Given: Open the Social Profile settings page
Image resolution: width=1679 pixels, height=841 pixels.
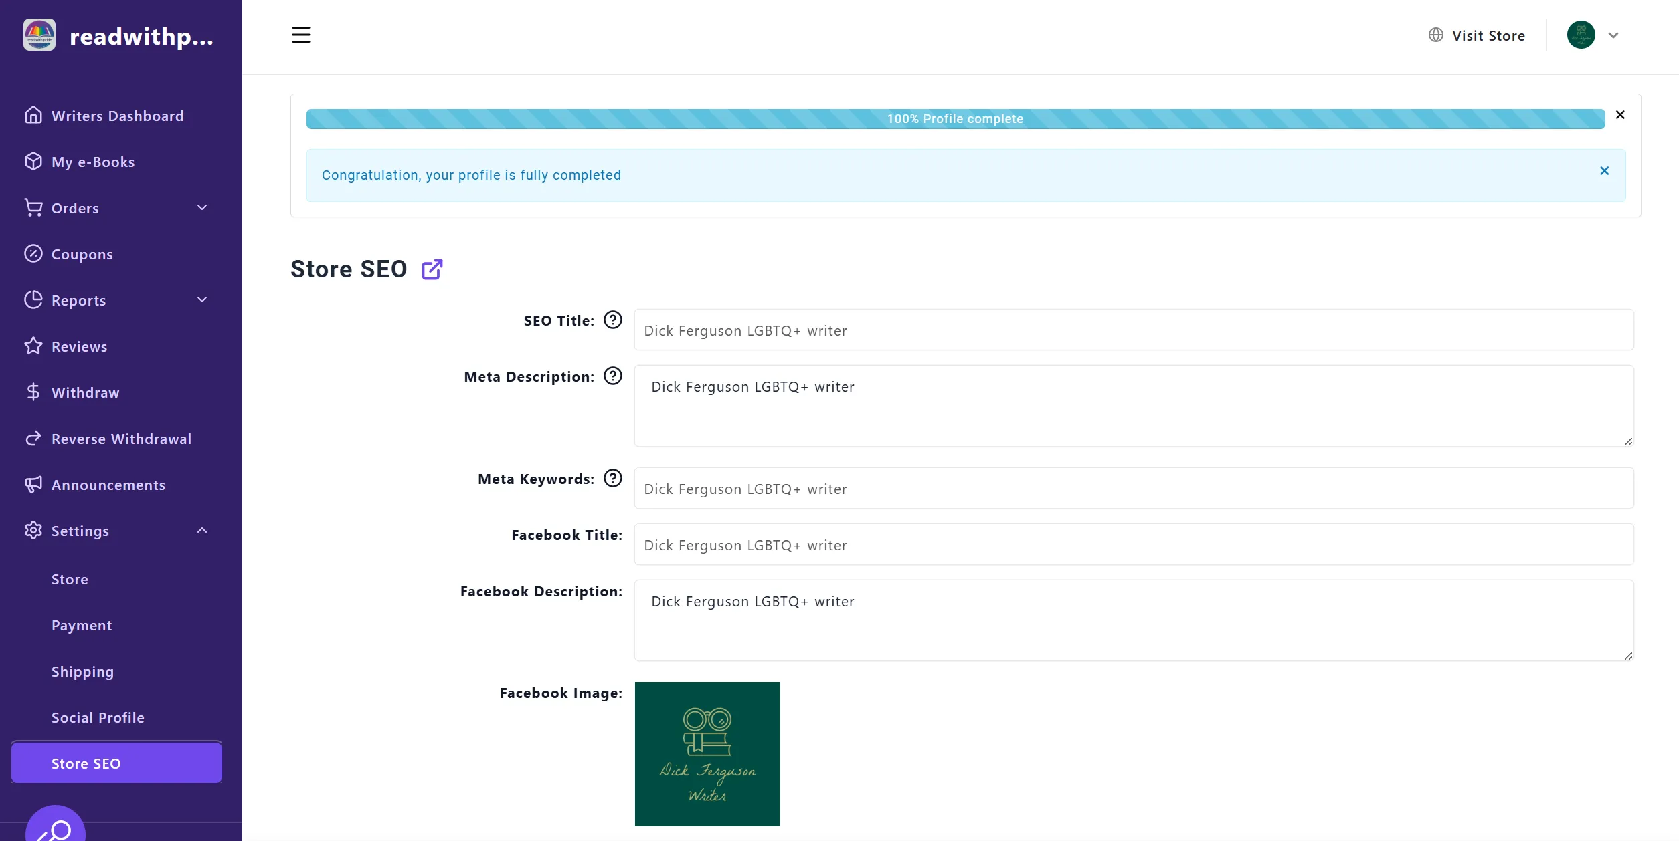Looking at the screenshot, I should 98,717.
